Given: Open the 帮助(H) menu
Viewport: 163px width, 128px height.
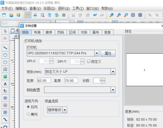Looking at the screenshot, I should (x=107, y=8).
